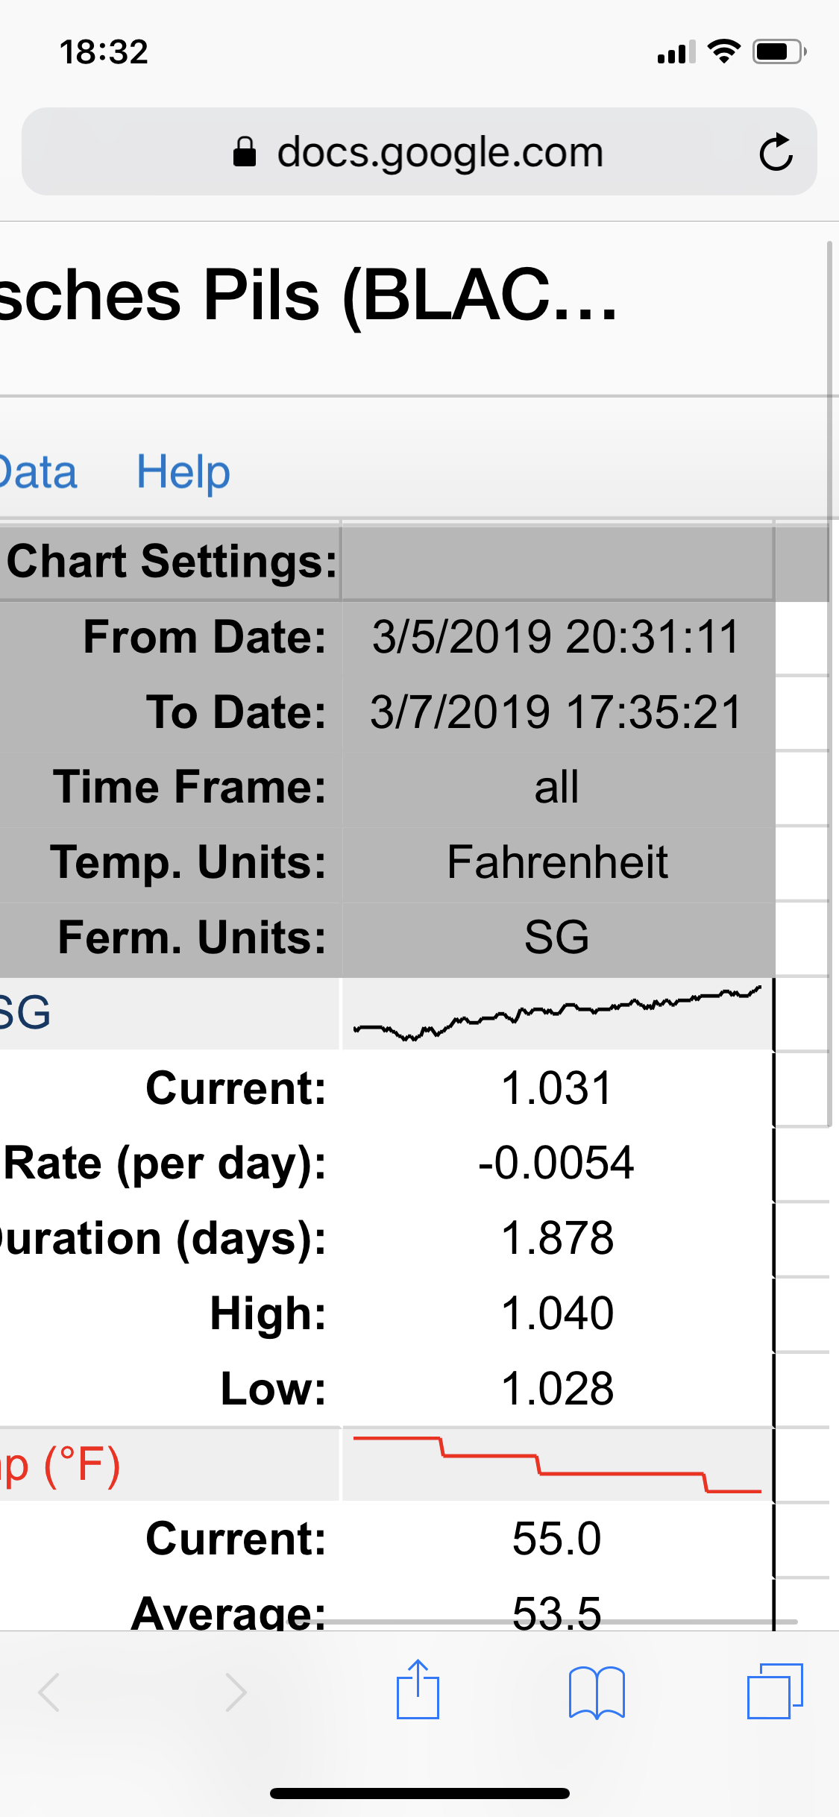839x1817 pixels.
Task: Select the Time Frame value 'all'
Action: [556, 787]
